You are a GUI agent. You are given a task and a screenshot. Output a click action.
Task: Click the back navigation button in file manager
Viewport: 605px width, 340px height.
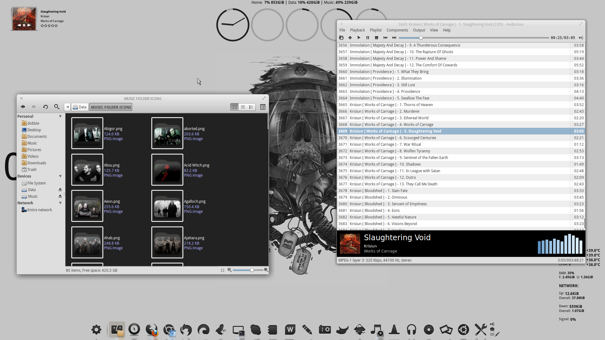tap(22, 107)
